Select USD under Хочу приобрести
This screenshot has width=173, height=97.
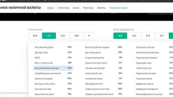[x=134, y=36]
